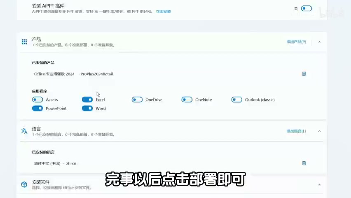
Task: Click the 添加产品(P) link
Action: click(x=296, y=42)
